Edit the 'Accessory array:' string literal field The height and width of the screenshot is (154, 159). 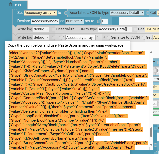[80, 38]
